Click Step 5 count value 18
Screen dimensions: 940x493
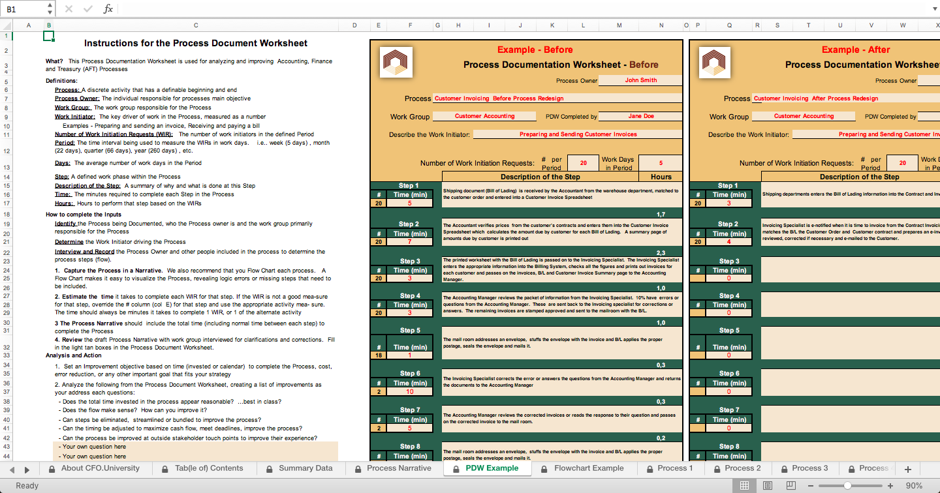click(x=379, y=355)
